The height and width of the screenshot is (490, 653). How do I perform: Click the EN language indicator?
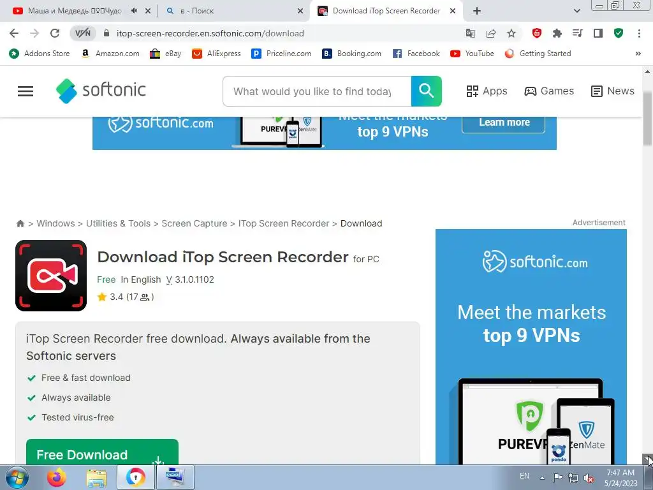point(524,476)
